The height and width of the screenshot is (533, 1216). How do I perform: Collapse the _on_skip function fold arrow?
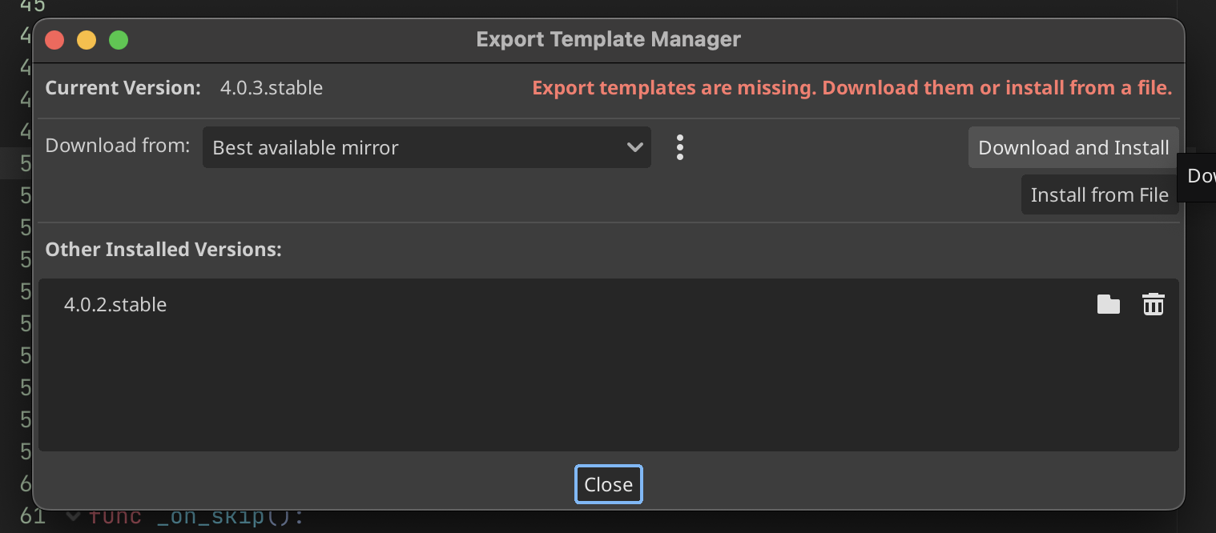click(73, 516)
